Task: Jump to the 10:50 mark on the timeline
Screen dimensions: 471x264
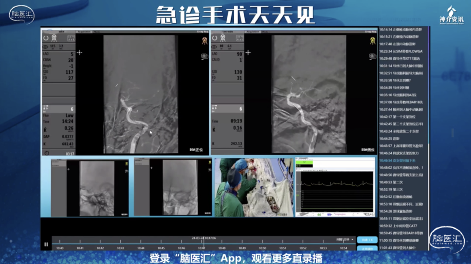Action: (263, 248)
